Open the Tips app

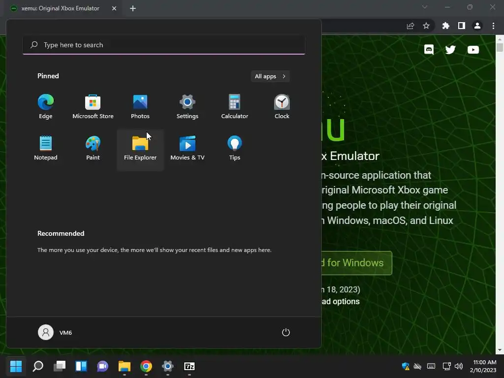235,148
